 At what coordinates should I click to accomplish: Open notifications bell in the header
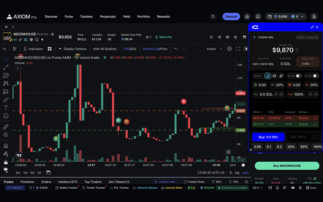tap(258, 17)
